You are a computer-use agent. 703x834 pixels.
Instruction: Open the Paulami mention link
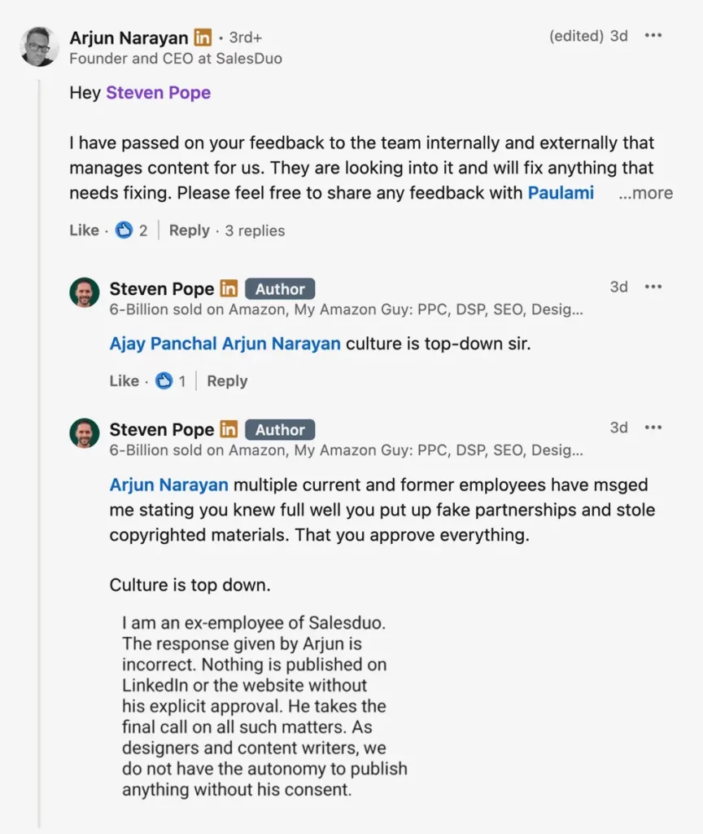561,193
